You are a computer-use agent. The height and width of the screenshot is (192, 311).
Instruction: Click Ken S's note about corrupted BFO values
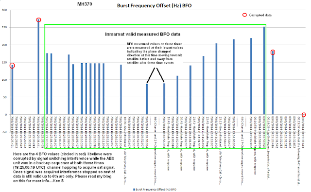[x=64, y=167]
